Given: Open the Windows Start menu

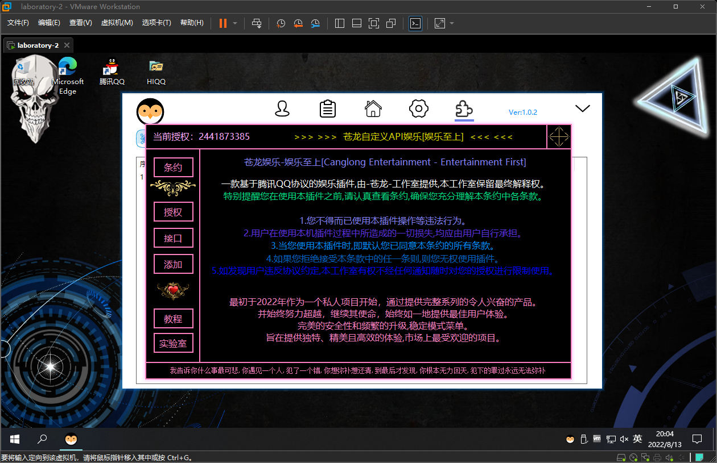Looking at the screenshot, I should click(x=15, y=439).
